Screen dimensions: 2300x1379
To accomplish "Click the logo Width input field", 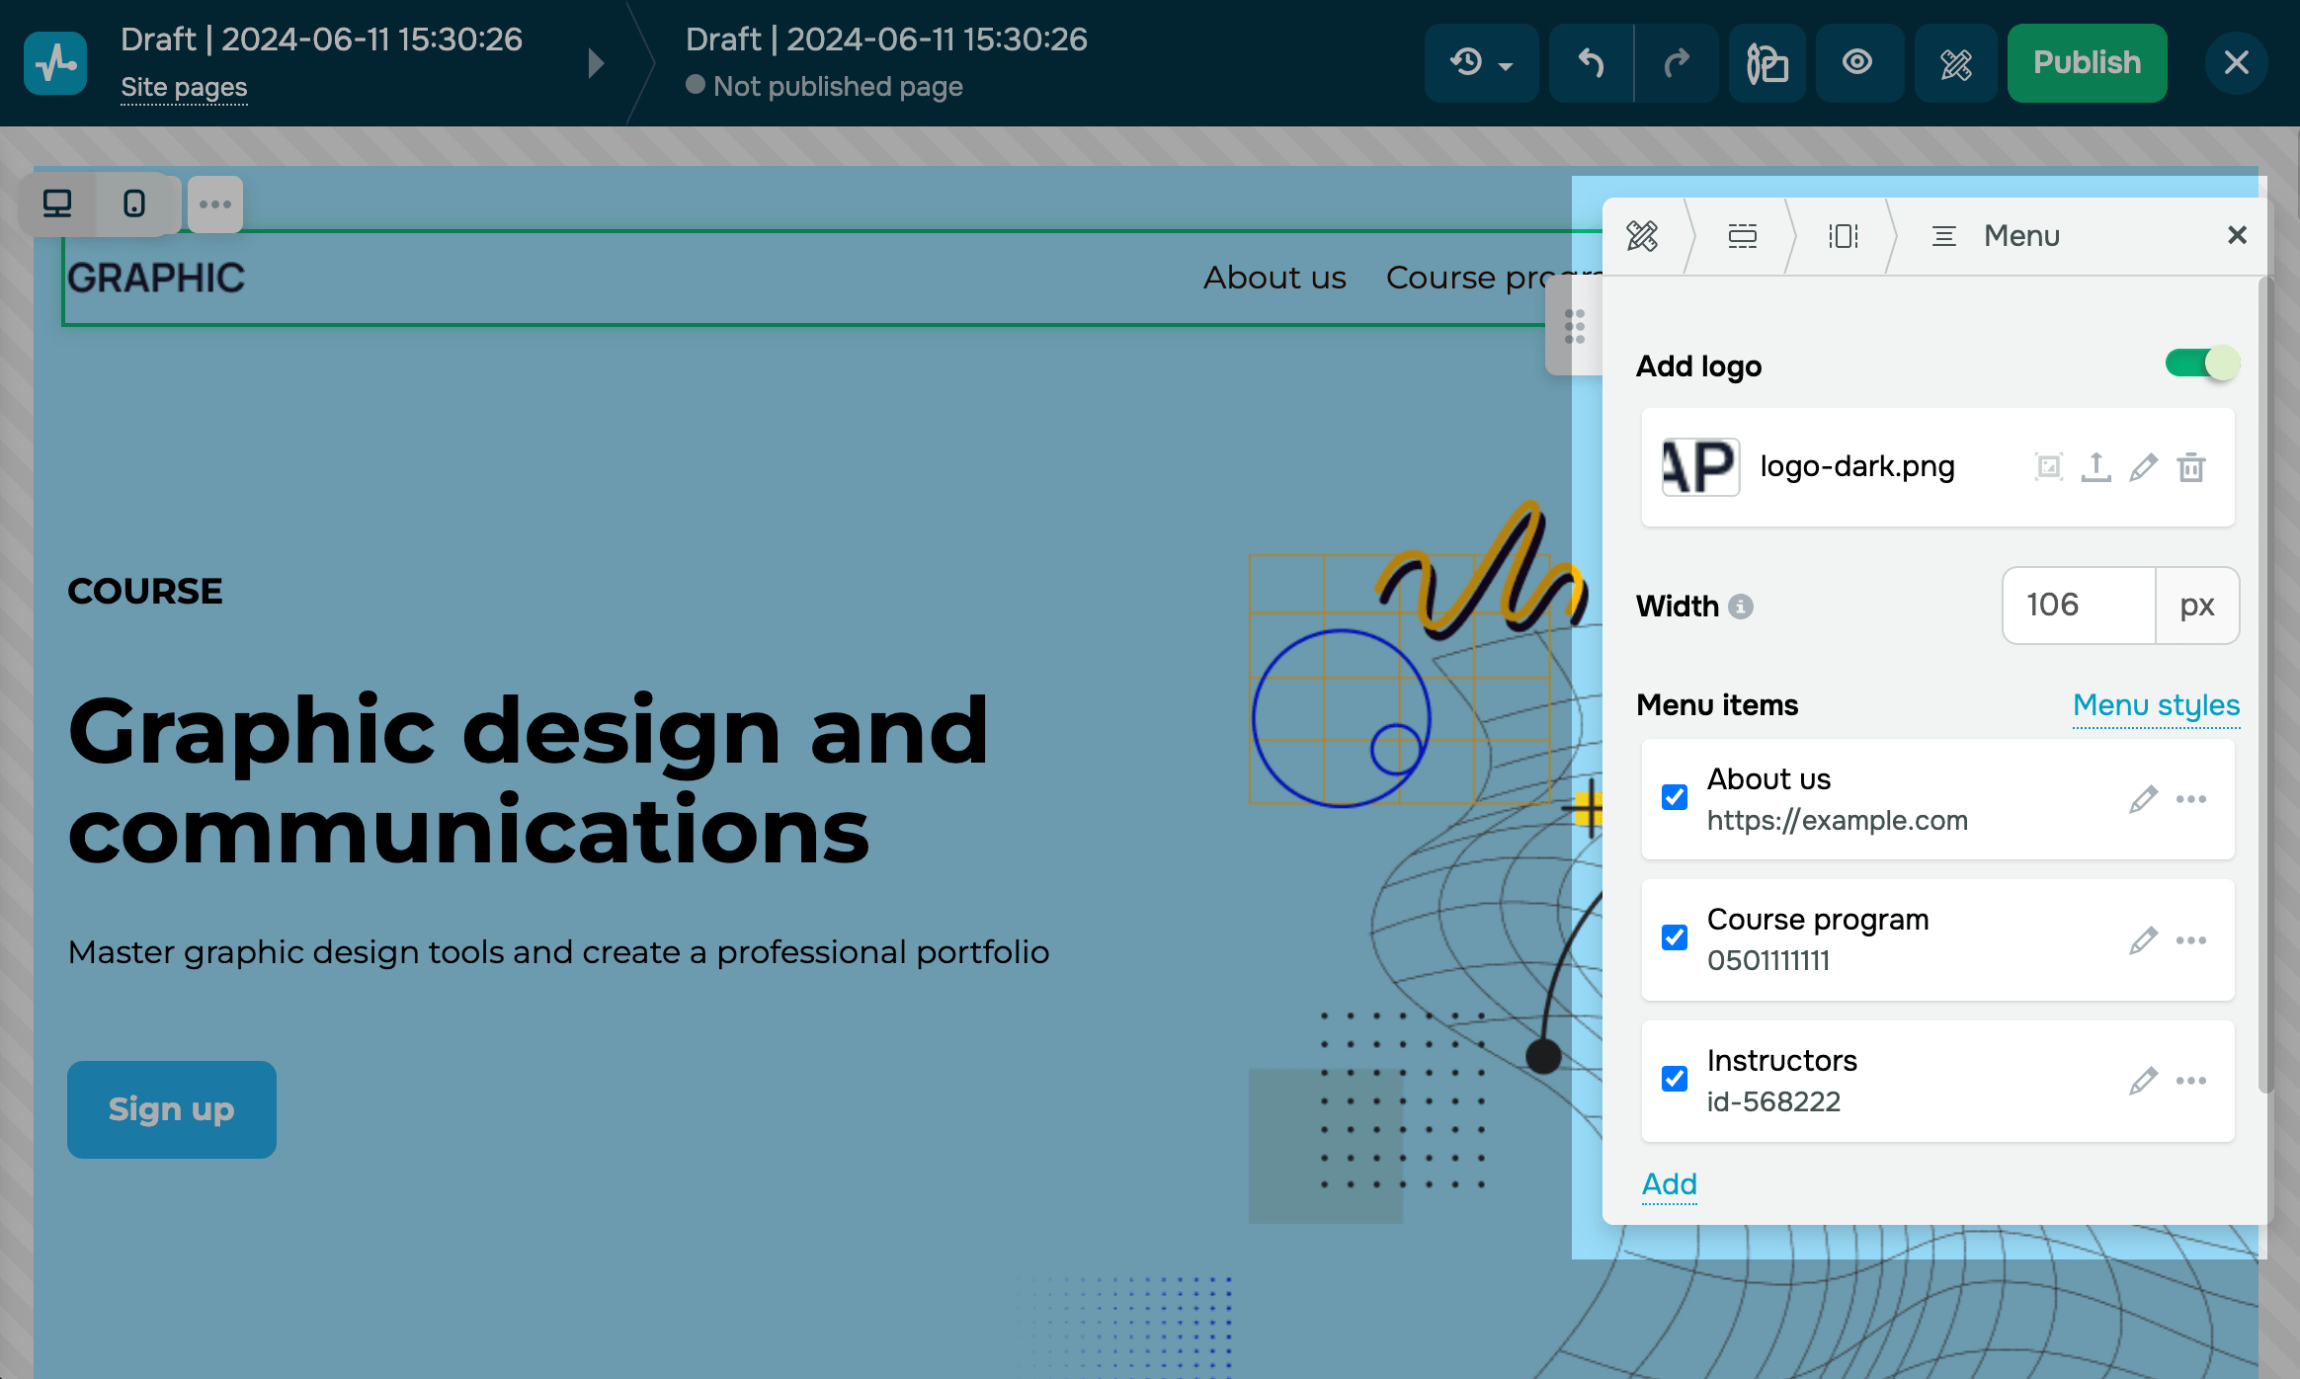I will pos(2078,606).
